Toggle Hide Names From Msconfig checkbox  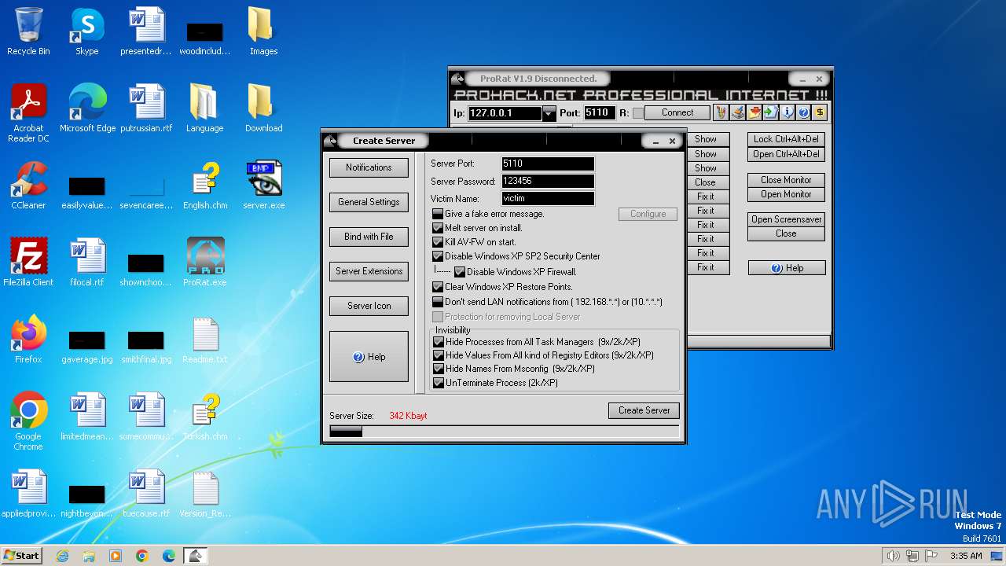pos(439,369)
